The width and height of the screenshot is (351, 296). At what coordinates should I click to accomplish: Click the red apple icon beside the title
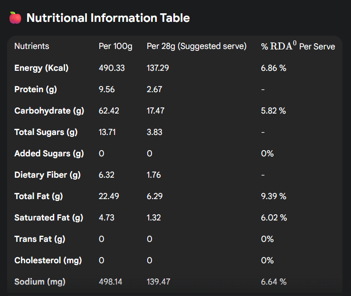click(x=15, y=18)
